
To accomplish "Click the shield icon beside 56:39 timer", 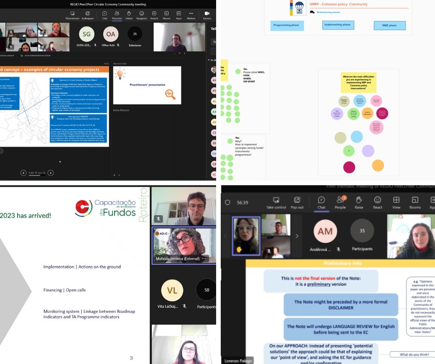I will [x=228, y=202].
